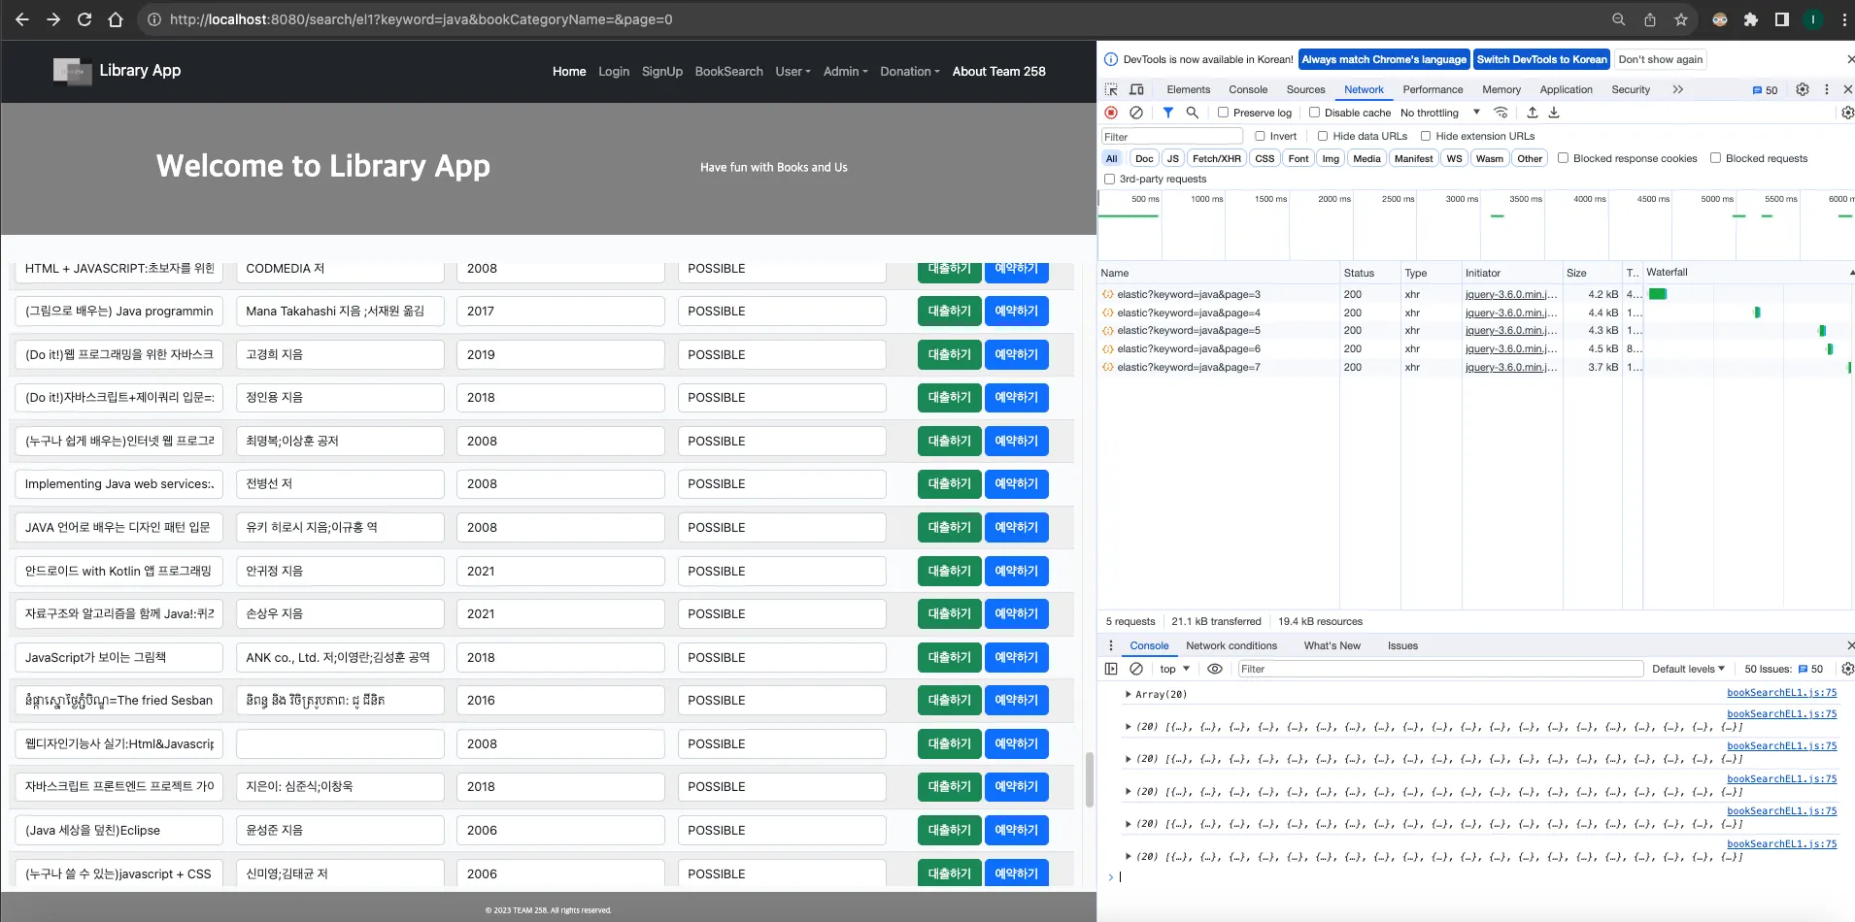Open the Performance tab
Screen dimensions: 1855x922
[x=1433, y=89]
